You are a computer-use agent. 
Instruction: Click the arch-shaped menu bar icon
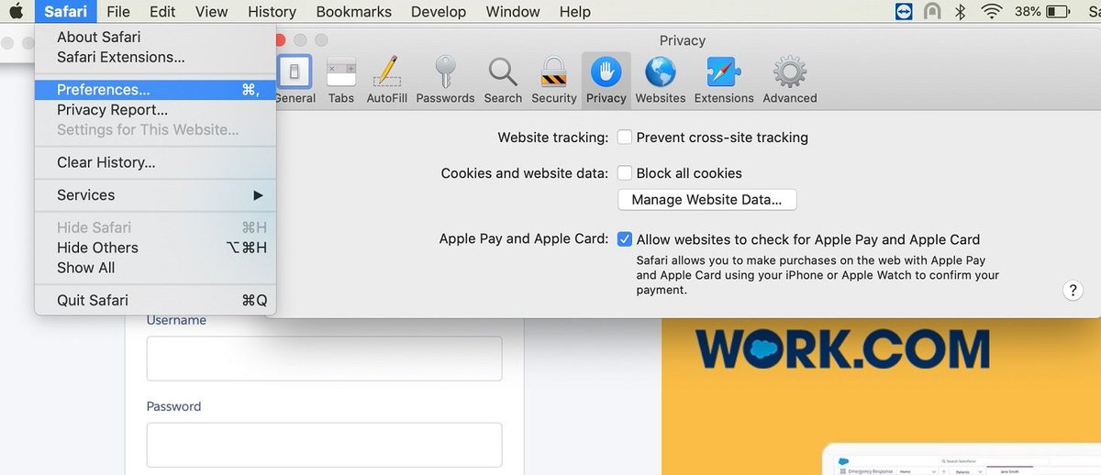(x=932, y=11)
